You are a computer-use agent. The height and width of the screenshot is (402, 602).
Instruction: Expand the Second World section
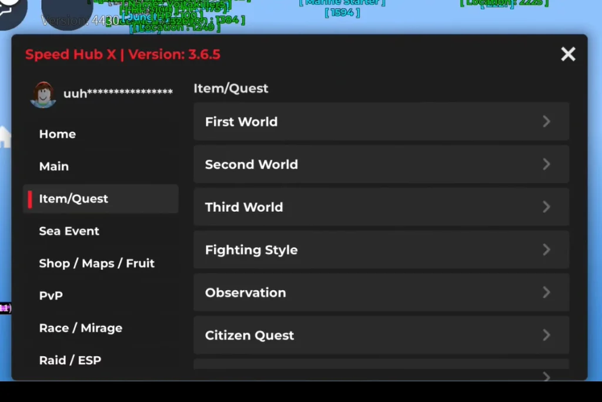381,164
